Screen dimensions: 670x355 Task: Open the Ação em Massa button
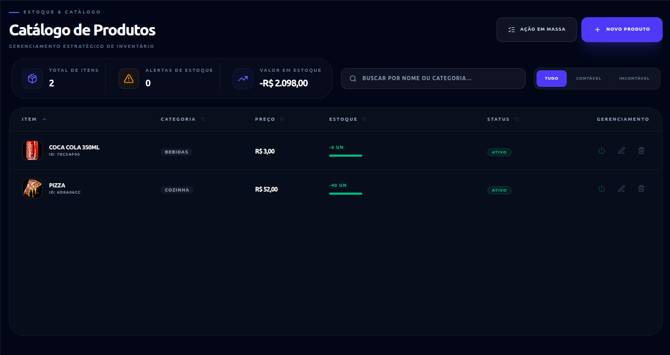click(x=537, y=30)
